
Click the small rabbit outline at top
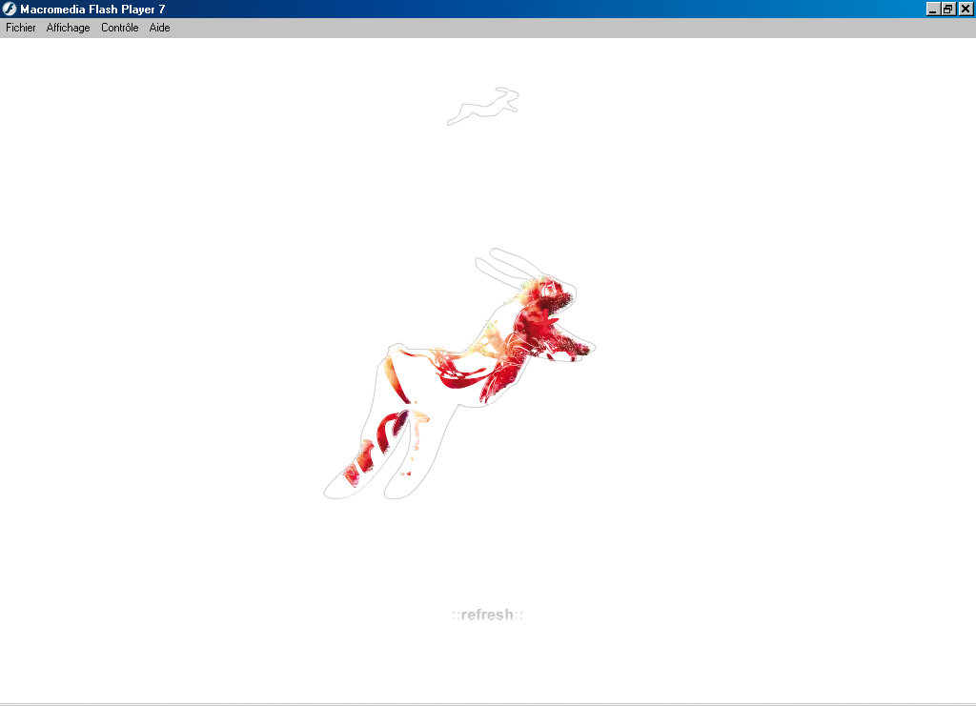coord(483,107)
